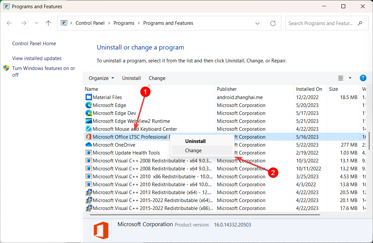Click Programs and Features in the breadcrumb
This screenshot has height=243, width=373.
(x=168, y=23)
